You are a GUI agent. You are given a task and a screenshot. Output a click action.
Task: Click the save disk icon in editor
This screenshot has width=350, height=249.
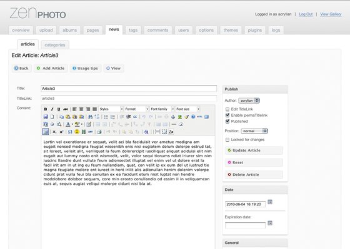46,117
